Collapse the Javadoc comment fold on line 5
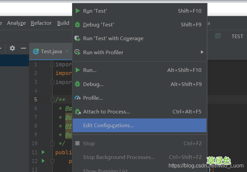Image resolution: width=247 pixels, height=172 pixels. click(52, 100)
